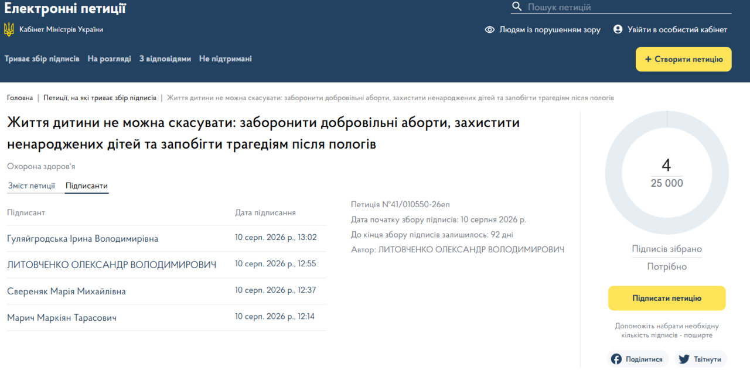Click signer ЛИТОВЧЕНКО ОЛЕКСАНДР ВОЛОДИМИРОВИЧ in the table
The height and width of the screenshot is (374, 750).
pos(111,265)
